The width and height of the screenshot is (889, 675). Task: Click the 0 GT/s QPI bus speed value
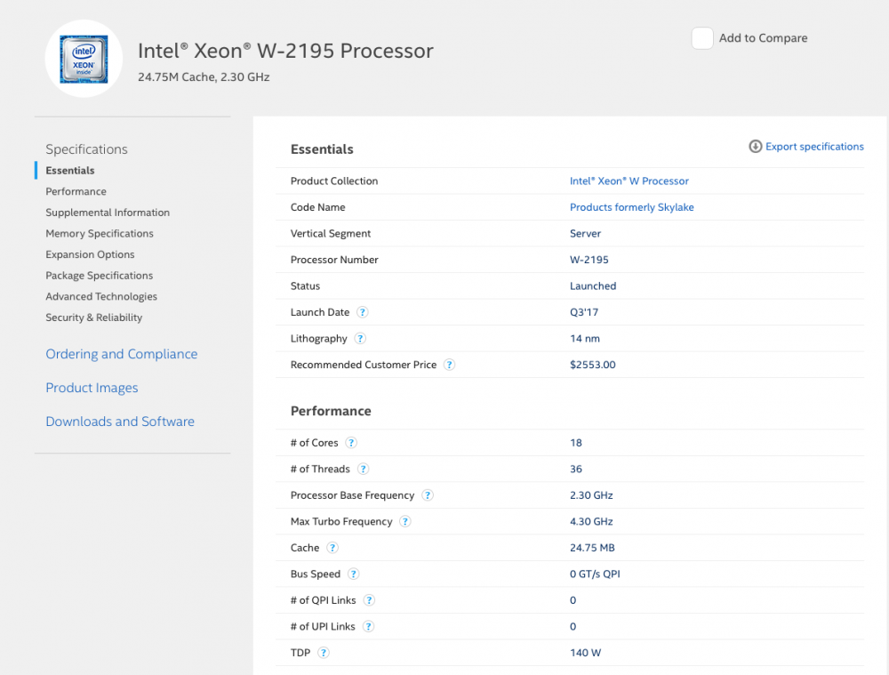[595, 574]
